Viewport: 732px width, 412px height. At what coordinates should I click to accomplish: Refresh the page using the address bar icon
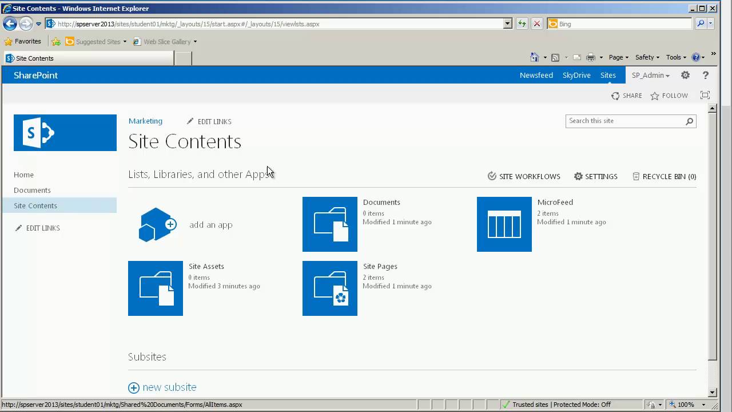tap(522, 24)
